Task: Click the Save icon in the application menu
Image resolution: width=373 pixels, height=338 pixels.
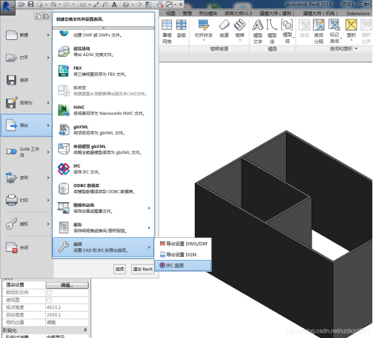Action: coord(11,80)
